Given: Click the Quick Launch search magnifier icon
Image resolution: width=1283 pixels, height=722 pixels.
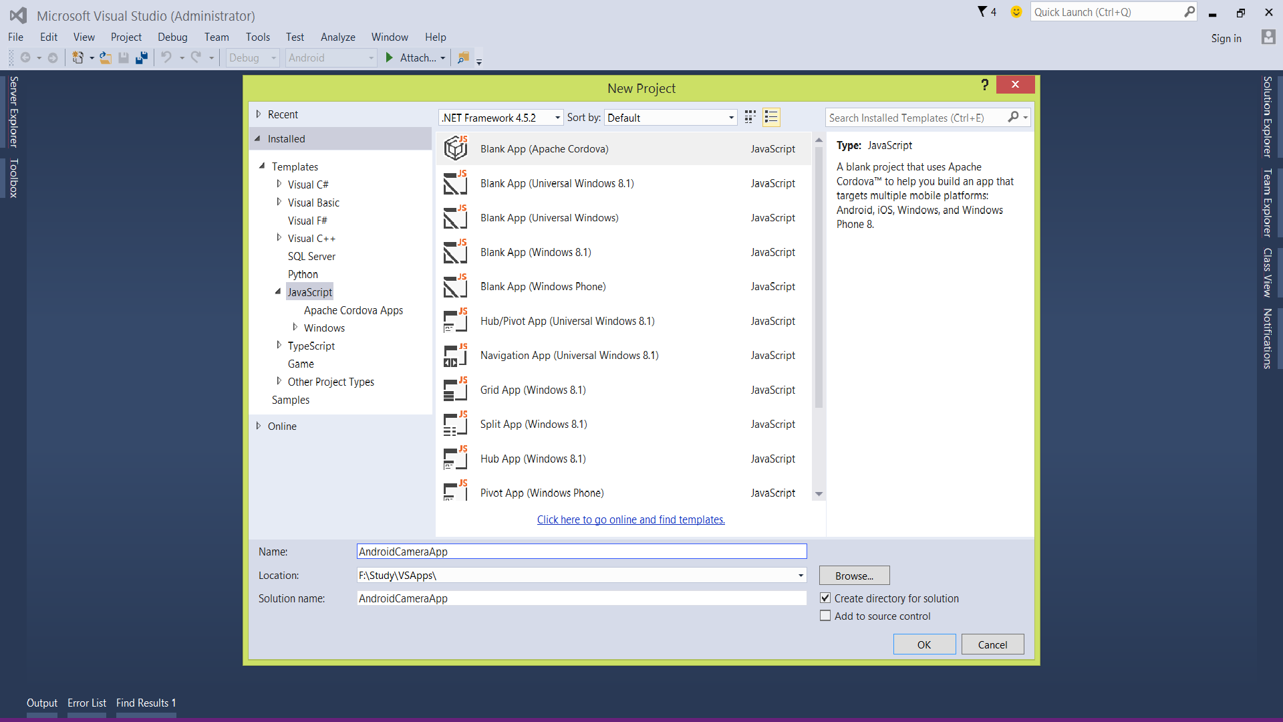Looking at the screenshot, I should coord(1189,12).
